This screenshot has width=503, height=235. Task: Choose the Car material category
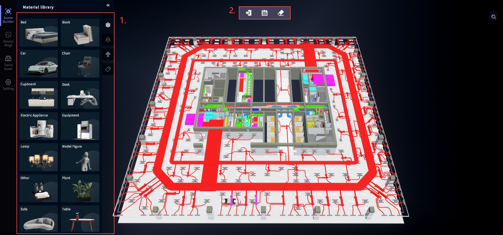click(x=39, y=64)
